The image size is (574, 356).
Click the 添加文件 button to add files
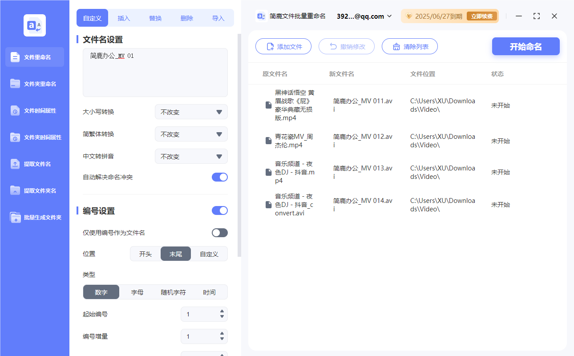point(283,46)
